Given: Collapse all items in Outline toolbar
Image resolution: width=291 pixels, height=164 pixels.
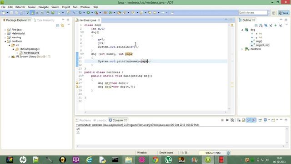Looking at the screenshot, I should [x=256, y=26].
